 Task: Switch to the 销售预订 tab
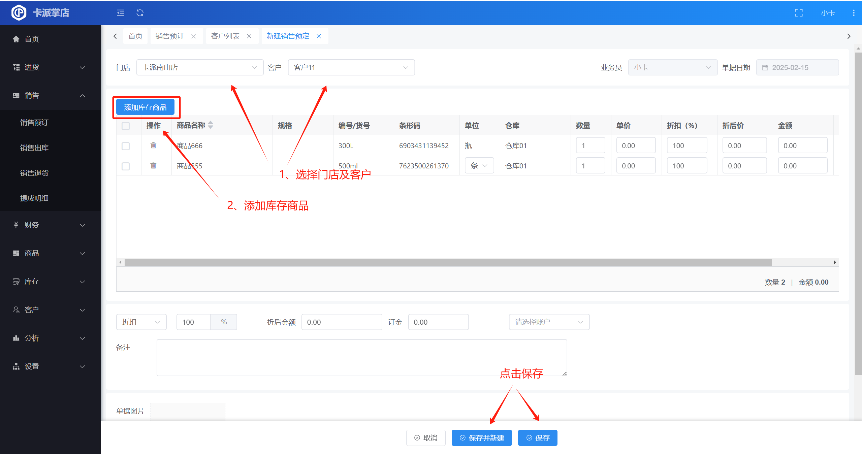click(170, 36)
